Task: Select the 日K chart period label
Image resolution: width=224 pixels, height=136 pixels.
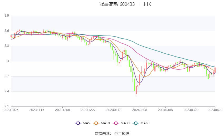Action: (147, 4)
